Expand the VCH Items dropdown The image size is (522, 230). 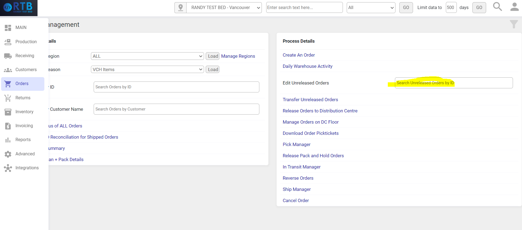[x=147, y=69]
